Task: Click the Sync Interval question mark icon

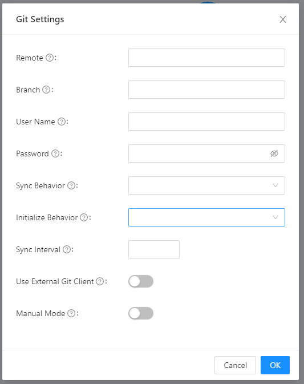Action: tap(67, 249)
